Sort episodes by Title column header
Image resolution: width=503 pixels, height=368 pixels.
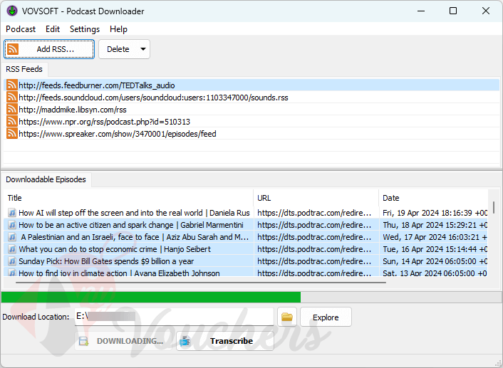click(x=128, y=198)
